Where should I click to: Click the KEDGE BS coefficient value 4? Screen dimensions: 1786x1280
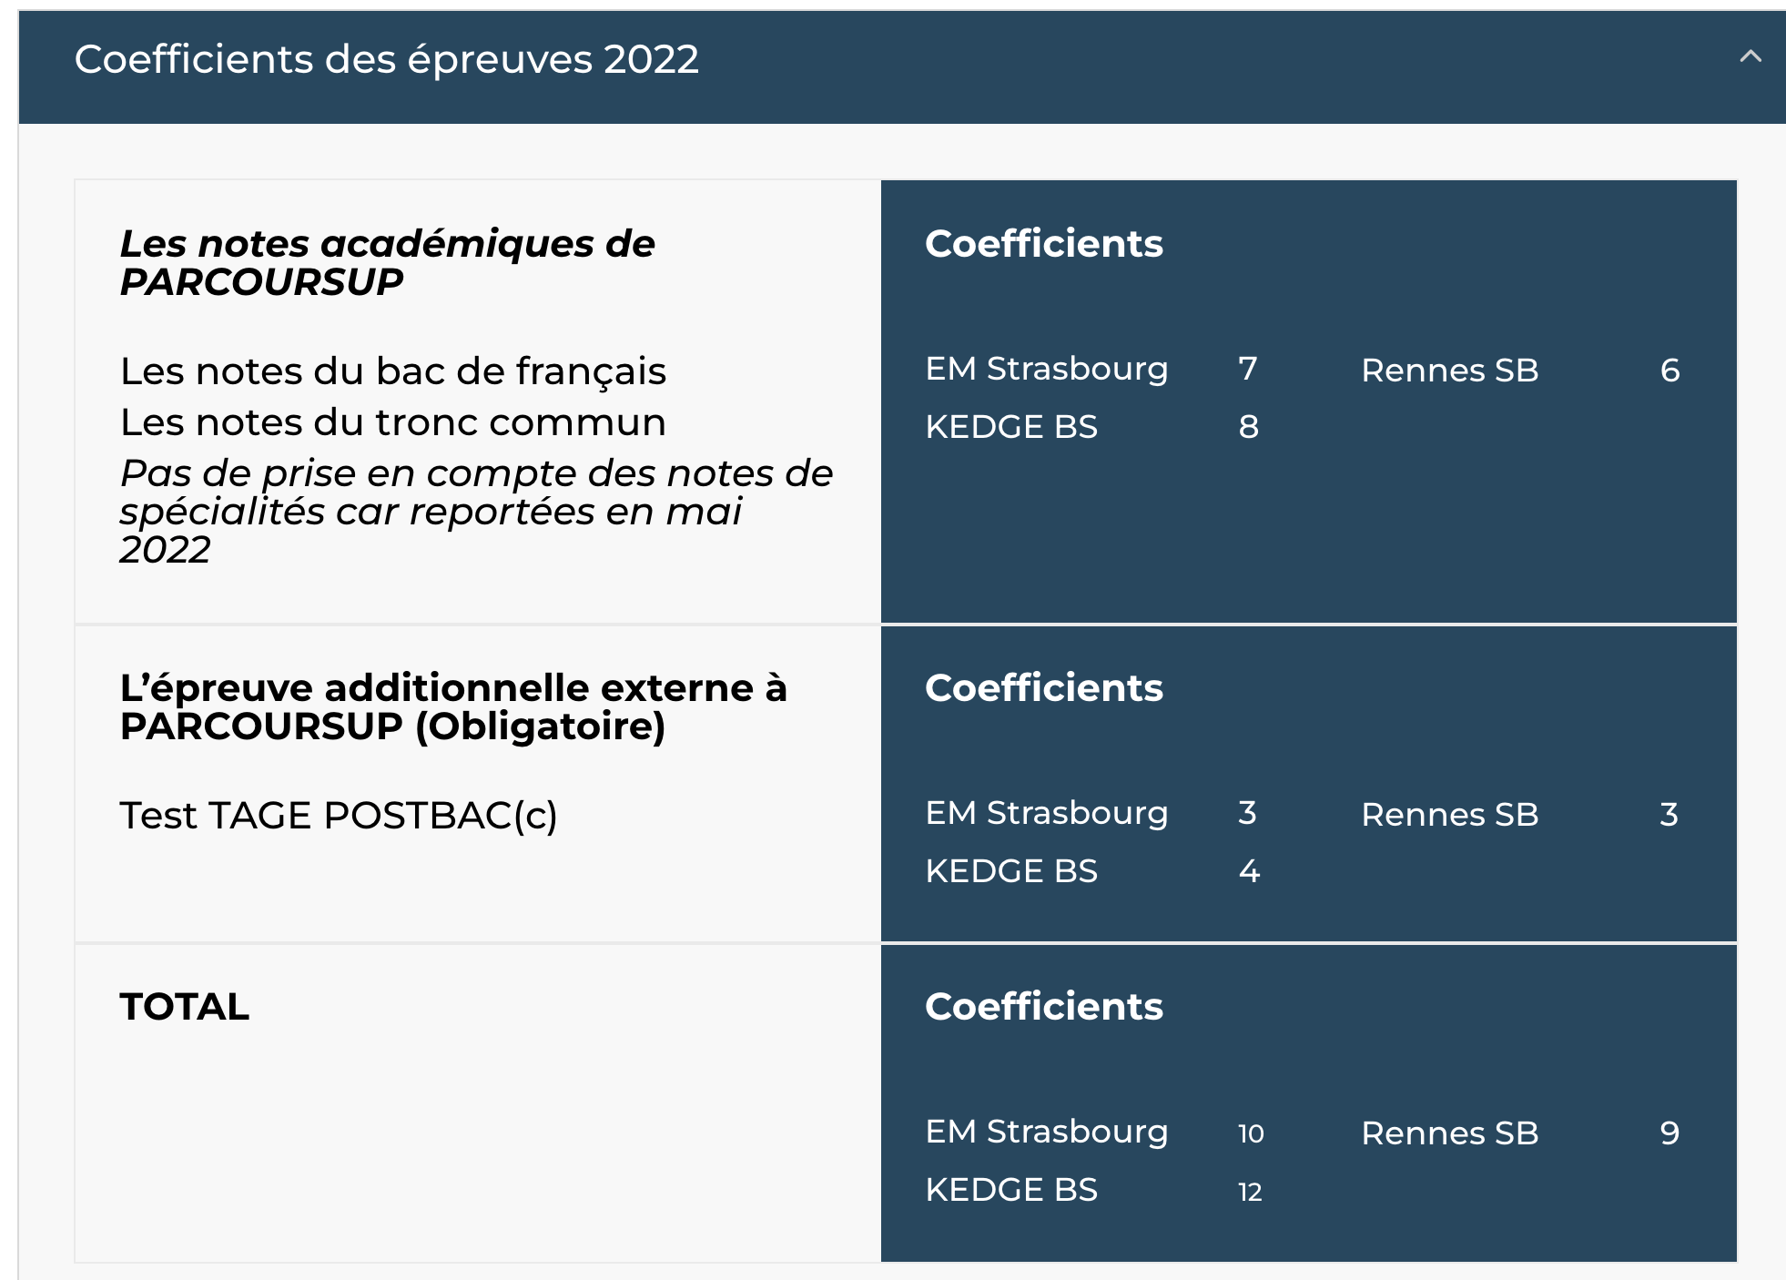(x=1249, y=871)
